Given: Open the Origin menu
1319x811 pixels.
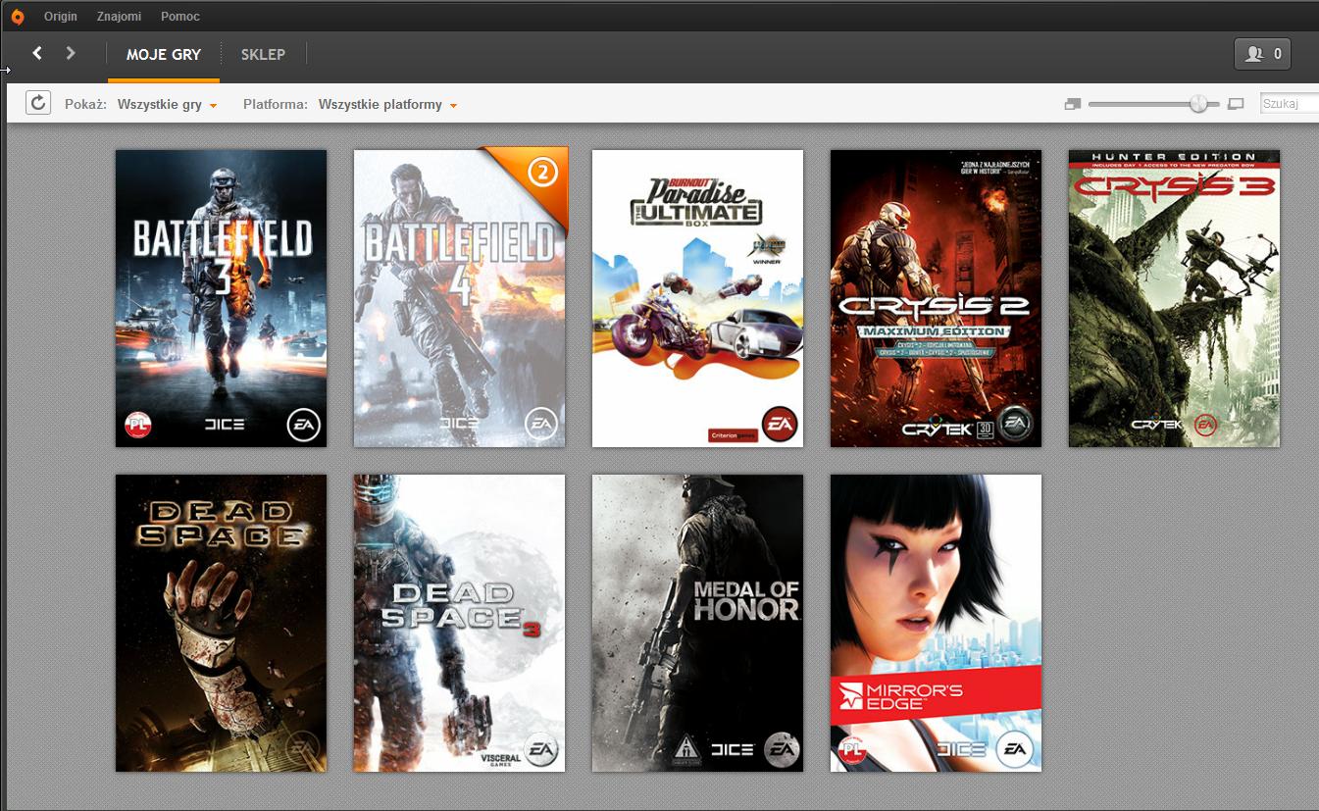Looking at the screenshot, I should pos(61,17).
